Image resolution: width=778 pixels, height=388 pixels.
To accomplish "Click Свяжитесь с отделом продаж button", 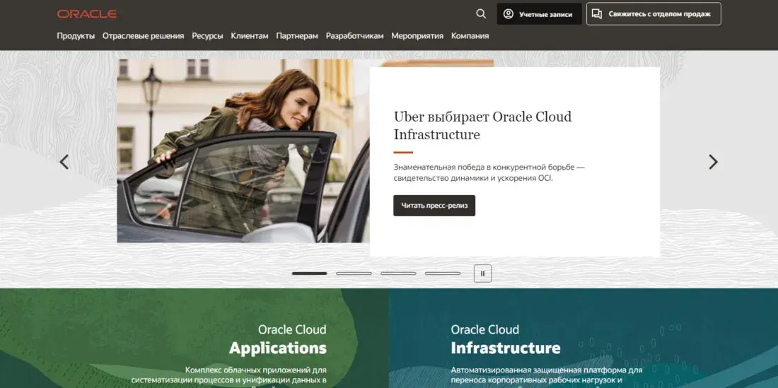I will click(x=654, y=14).
